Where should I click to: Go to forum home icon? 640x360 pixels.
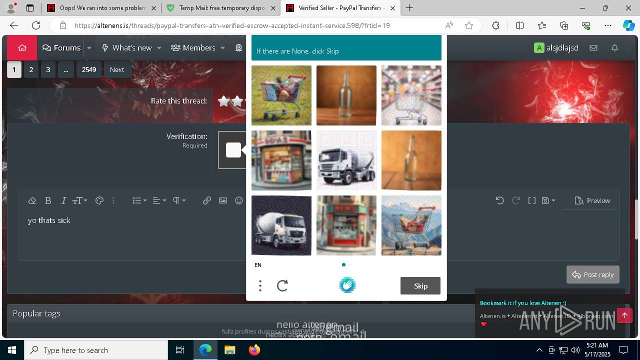pyautogui.click(x=22, y=48)
